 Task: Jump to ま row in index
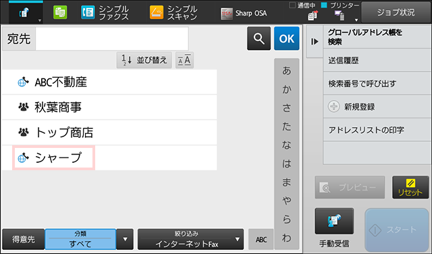click(x=286, y=182)
